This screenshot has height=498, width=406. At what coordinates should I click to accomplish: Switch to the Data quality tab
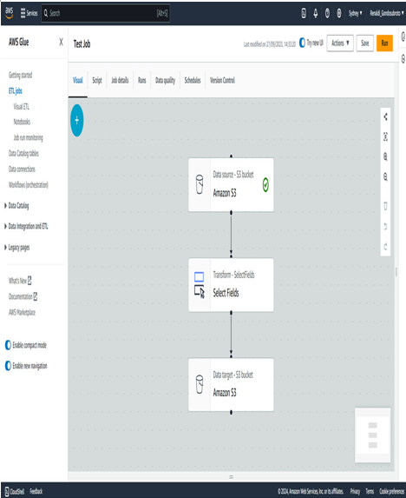click(x=165, y=80)
